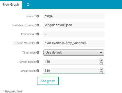Increase Graph width with the up arrow

tap(101, 69)
